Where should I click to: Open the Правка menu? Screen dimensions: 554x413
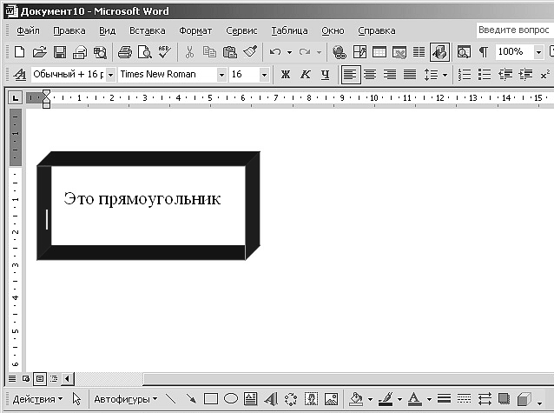pos(69,30)
